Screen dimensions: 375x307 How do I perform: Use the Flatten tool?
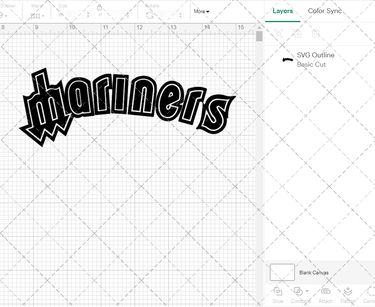point(348,295)
